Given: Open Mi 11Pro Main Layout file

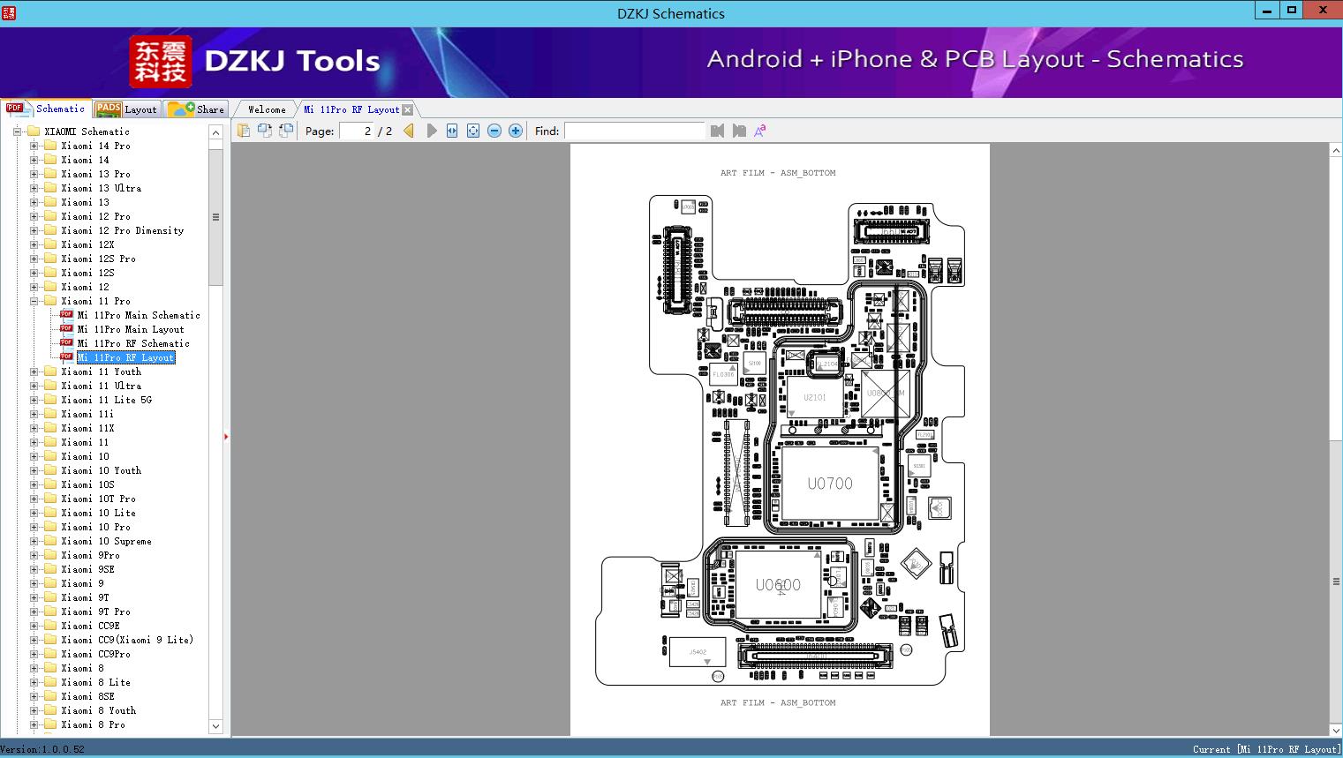Looking at the screenshot, I should (131, 329).
